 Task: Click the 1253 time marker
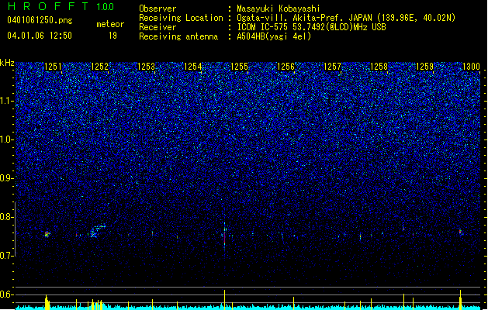click(x=146, y=67)
